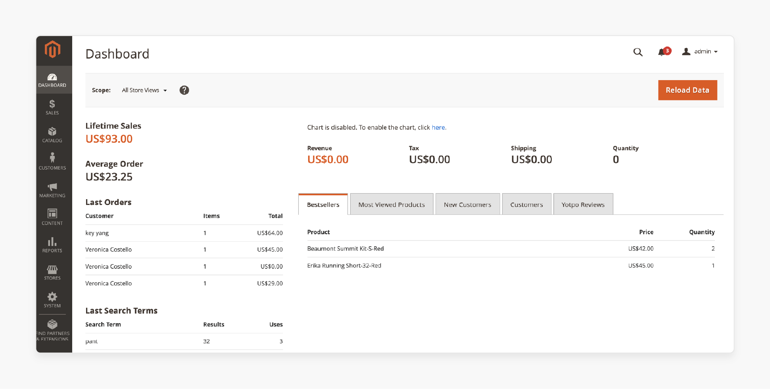Viewport: 770px width, 389px height.
Task: Click the Average Order US$23.25 value
Action: [x=109, y=177]
